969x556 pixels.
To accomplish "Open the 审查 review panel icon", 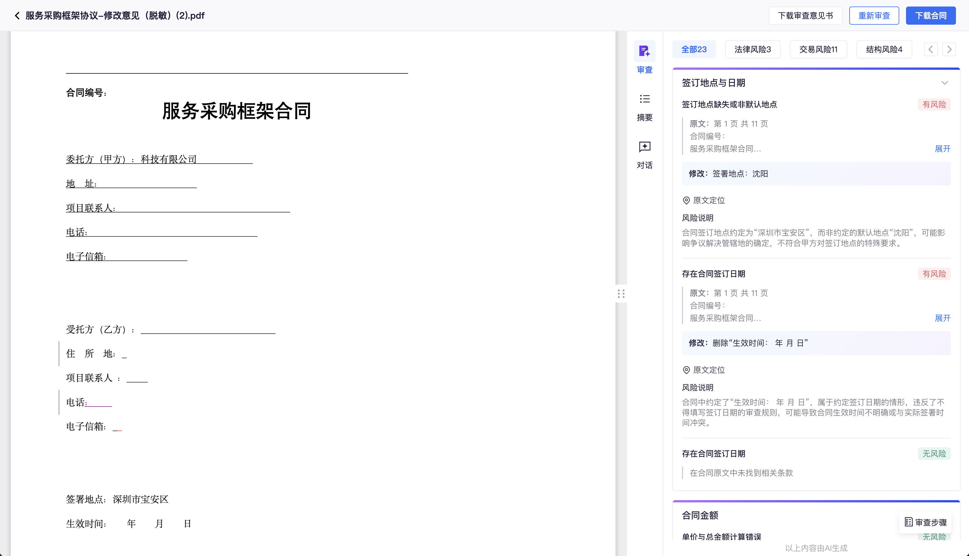I will click(644, 51).
